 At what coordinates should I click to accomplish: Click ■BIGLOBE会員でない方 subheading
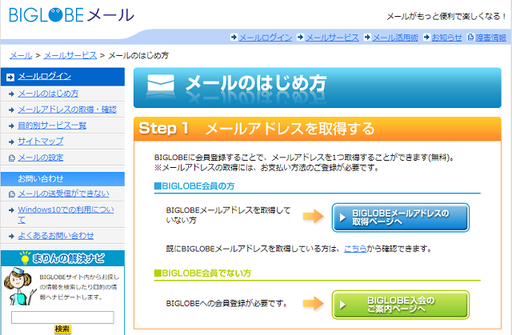coord(202,273)
